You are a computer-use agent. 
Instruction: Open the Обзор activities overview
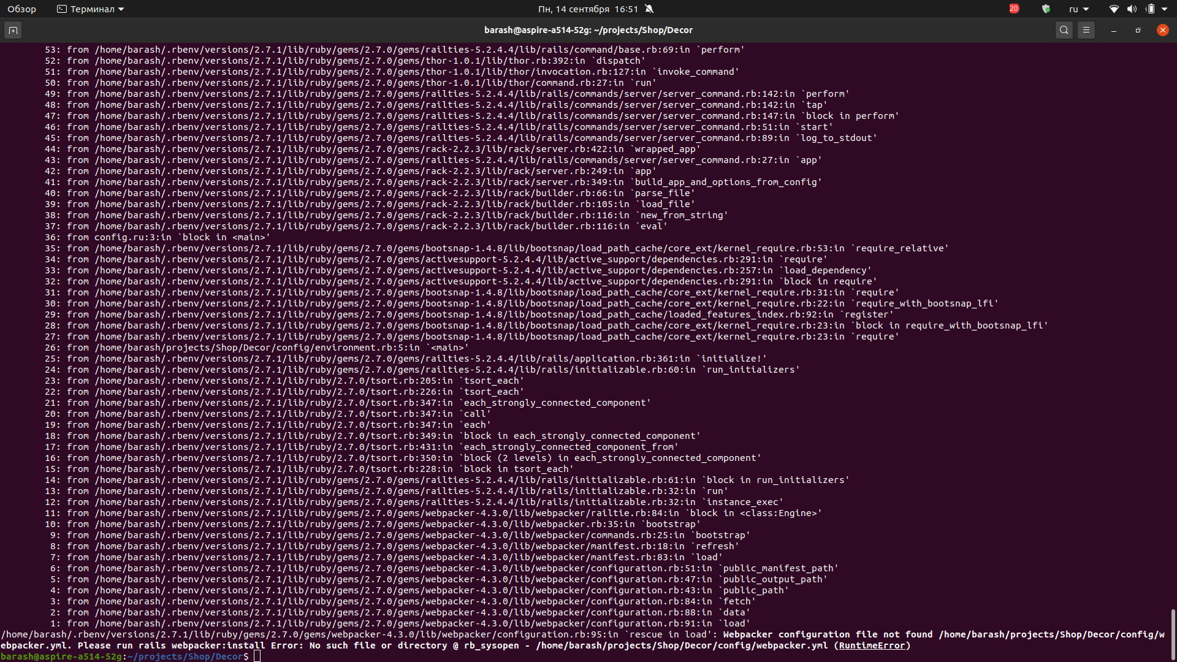click(21, 9)
